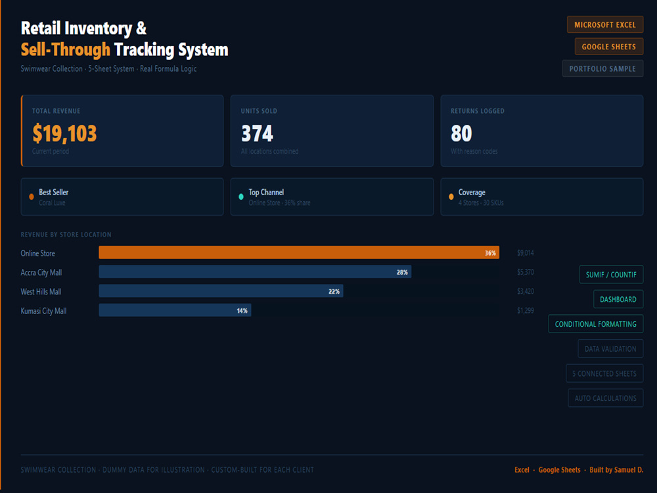Click the $1,299 revenue value
Image resolution: width=657 pixels, height=493 pixels.
[x=526, y=310]
